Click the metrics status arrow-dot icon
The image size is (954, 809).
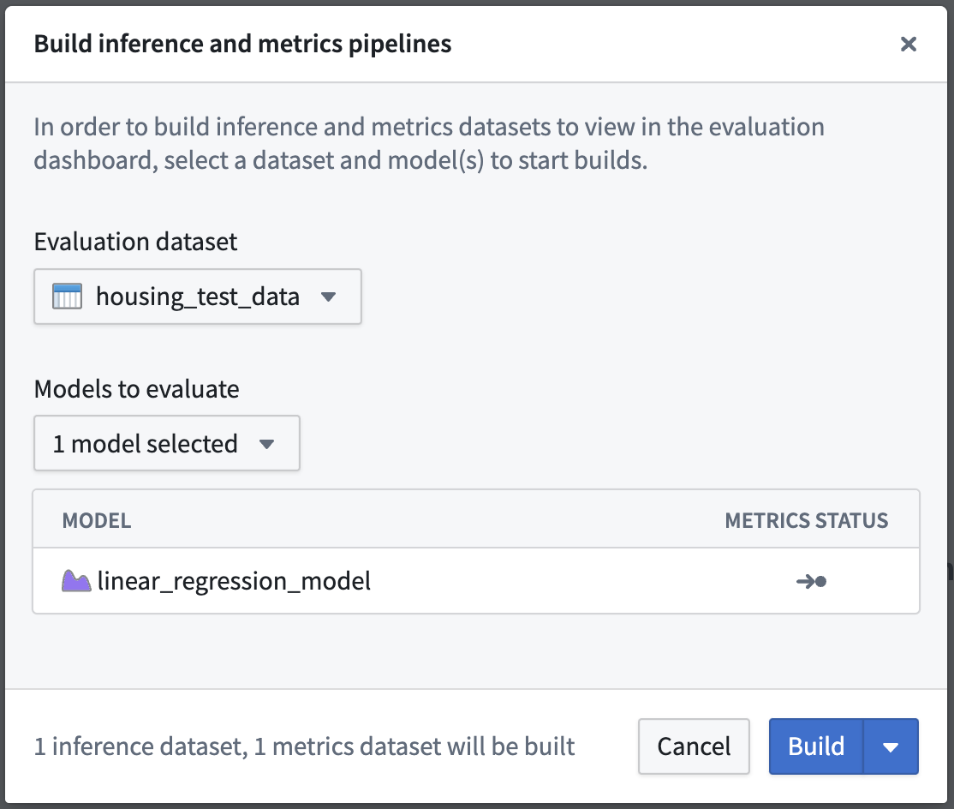[x=811, y=581]
